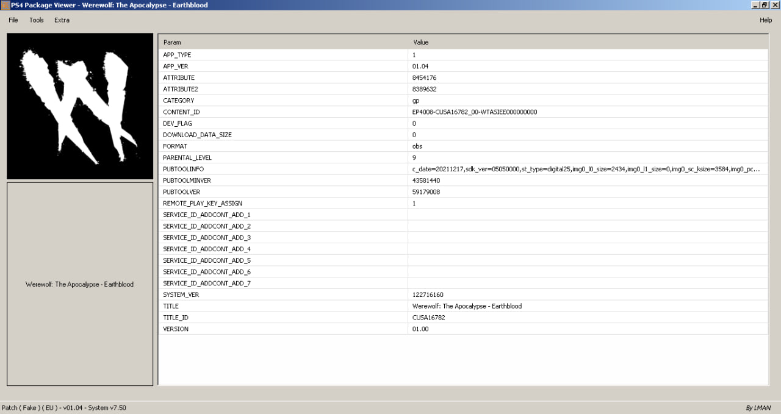Click the value 8389632
781x414 pixels.
pyautogui.click(x=424, y=89)
